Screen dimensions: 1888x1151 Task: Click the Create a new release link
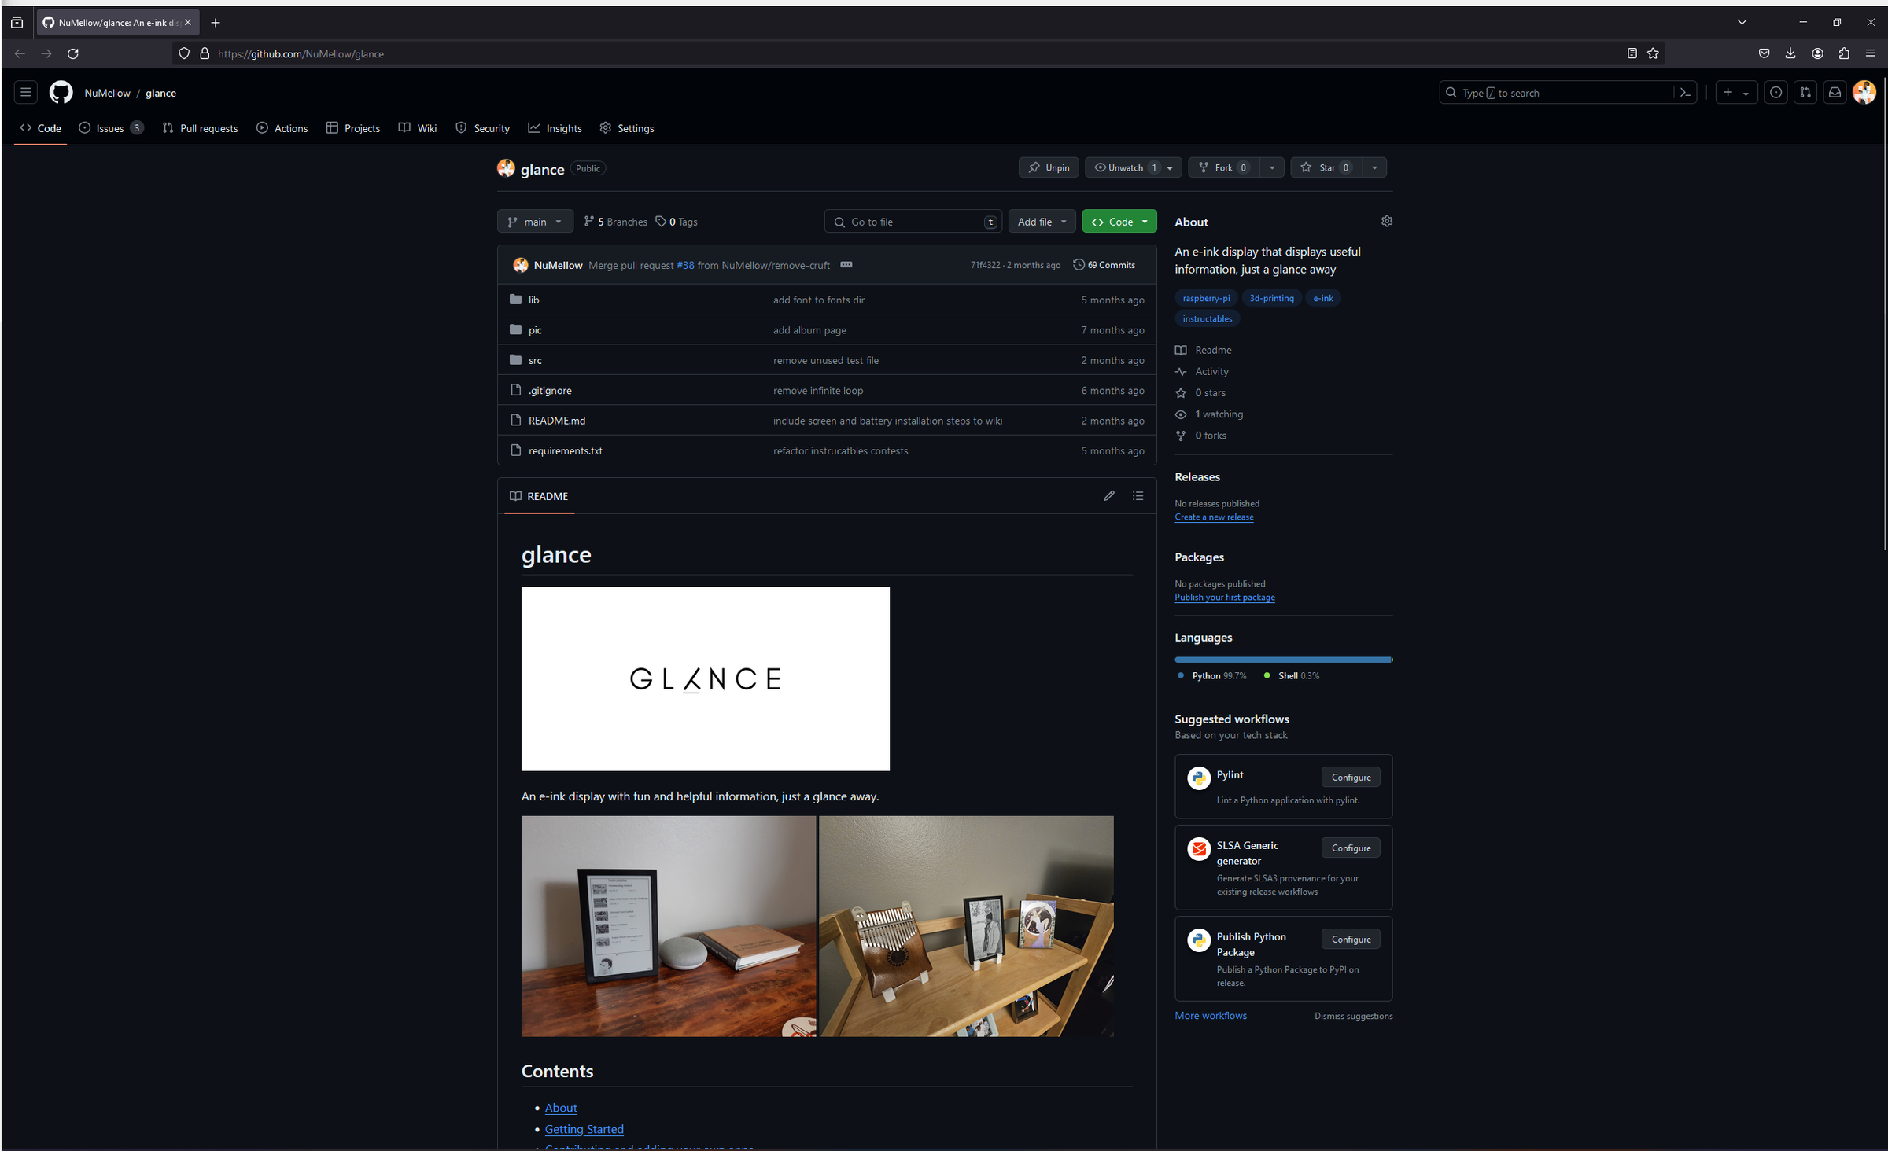pyautogui.click(x=1214, y=517)
